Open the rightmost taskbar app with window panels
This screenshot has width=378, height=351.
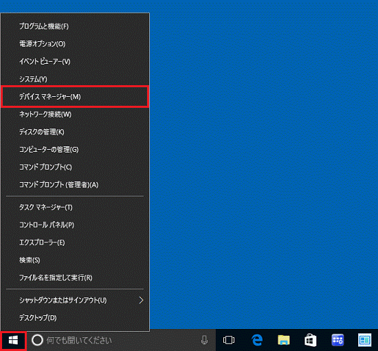(364, 340)
